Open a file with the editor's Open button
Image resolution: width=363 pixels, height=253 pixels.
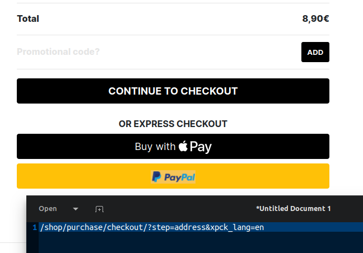click(x=48, y=209)
